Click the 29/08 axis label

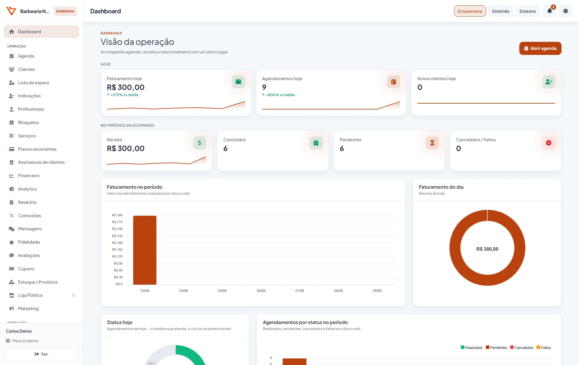click(x=377, y=291)
